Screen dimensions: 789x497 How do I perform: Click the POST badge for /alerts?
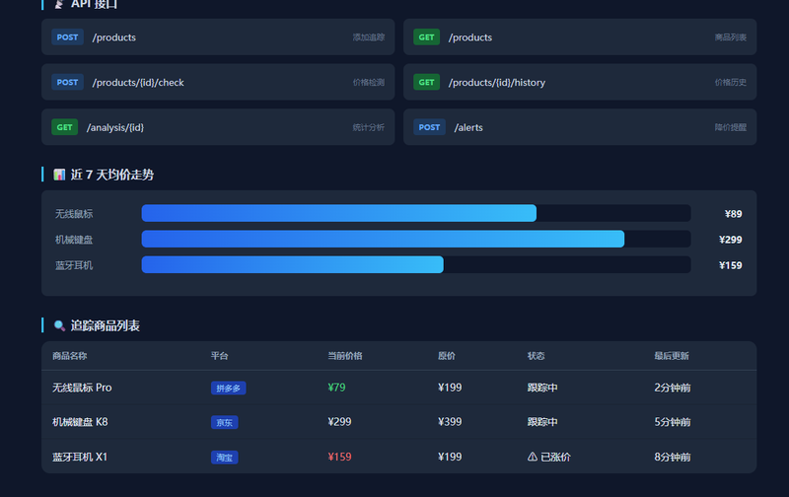[429, 127]
